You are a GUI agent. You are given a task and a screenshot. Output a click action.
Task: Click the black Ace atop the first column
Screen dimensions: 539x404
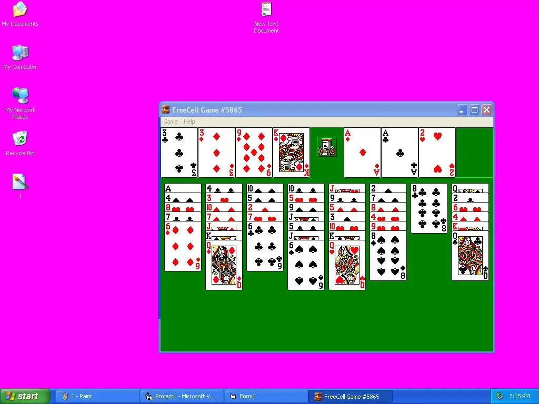(183, 188)
